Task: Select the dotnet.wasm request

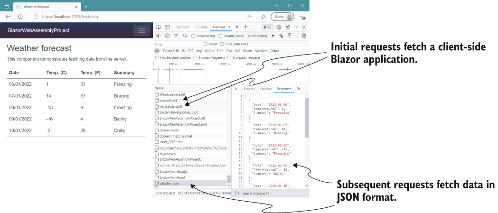Action: tap(190, 130)
